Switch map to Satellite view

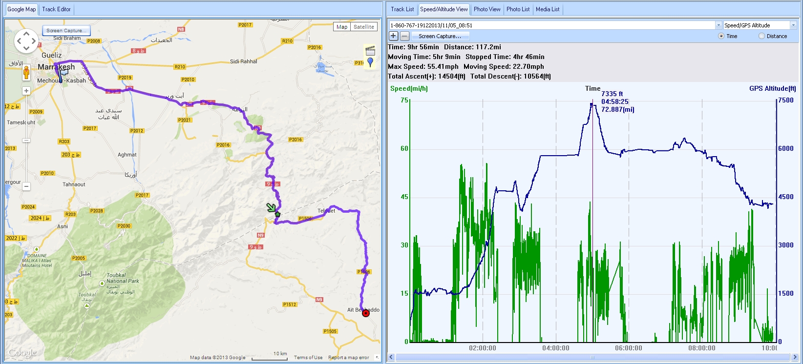364,27
